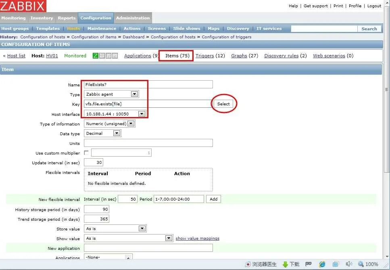
Task: Open the Type dropdown showing Zabbix agent
Action: [111, 94]
